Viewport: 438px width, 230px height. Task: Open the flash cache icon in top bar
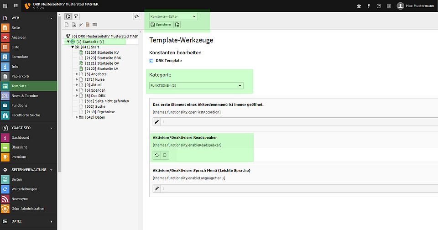point(369,6)
